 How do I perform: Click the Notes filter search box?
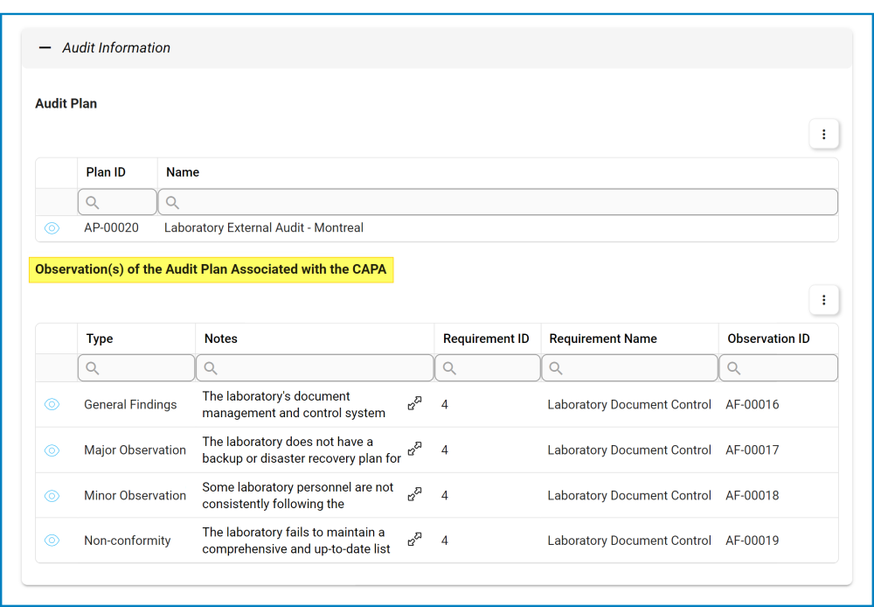point(314,367)
